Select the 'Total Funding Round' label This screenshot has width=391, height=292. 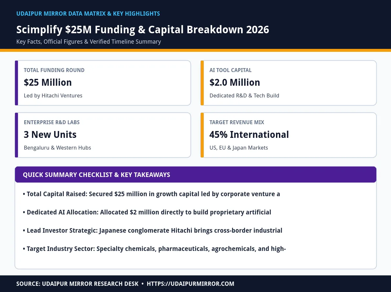tap(54, 70)
